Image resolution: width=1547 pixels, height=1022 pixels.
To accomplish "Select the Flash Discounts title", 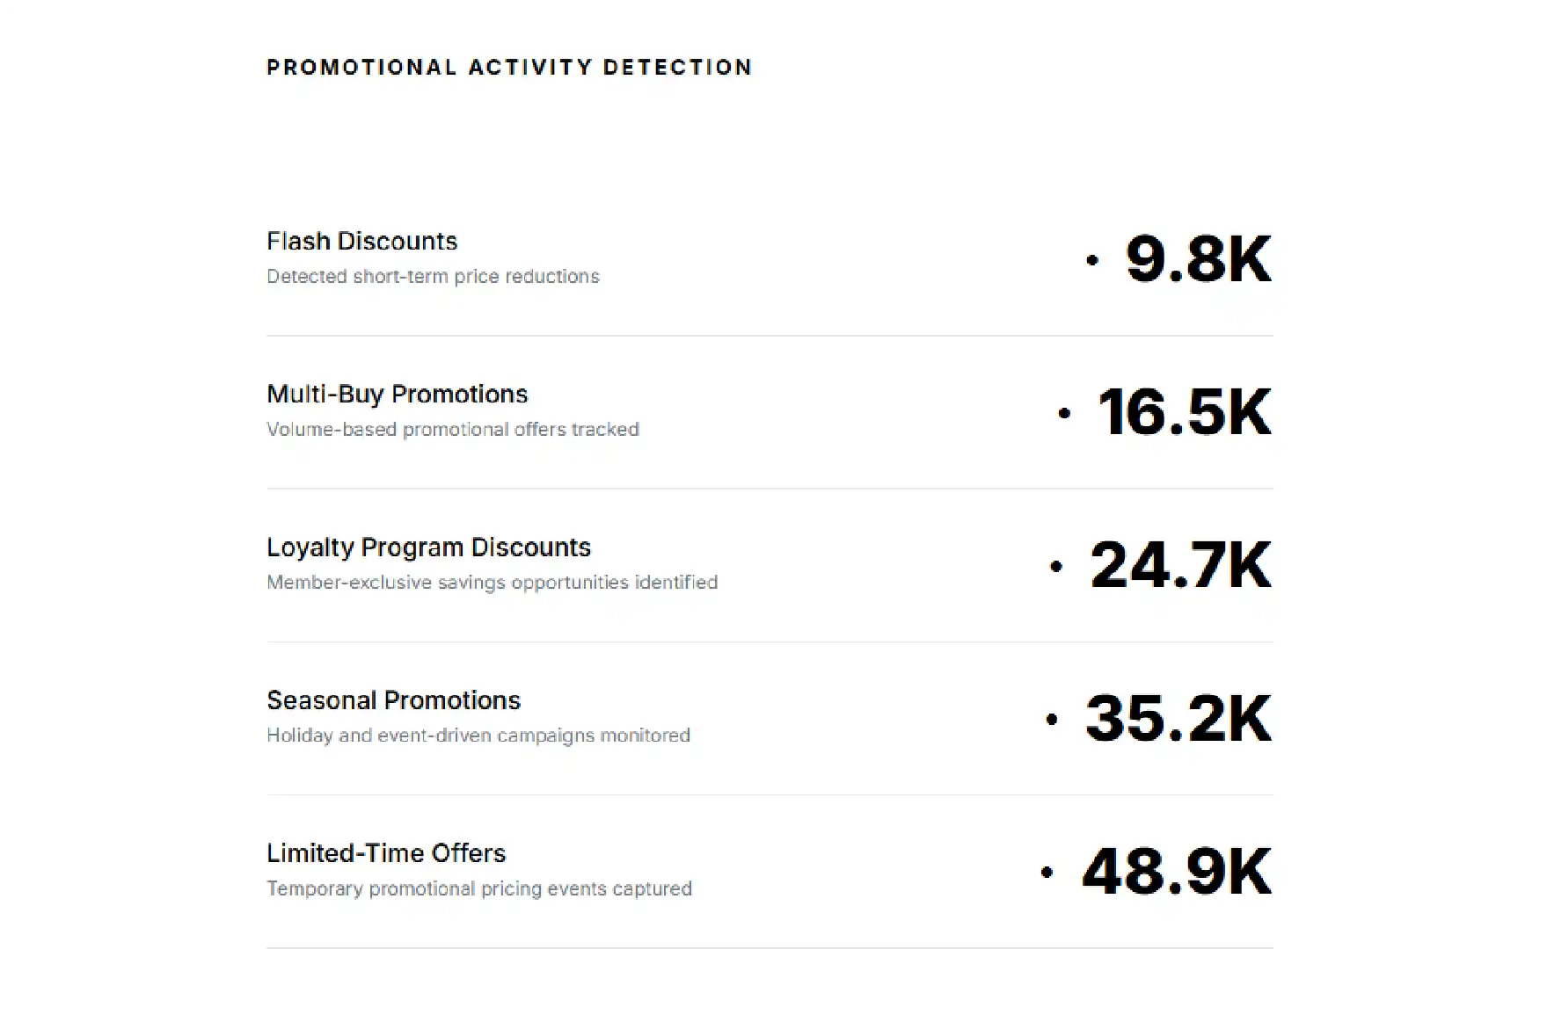I will [362, 241].
